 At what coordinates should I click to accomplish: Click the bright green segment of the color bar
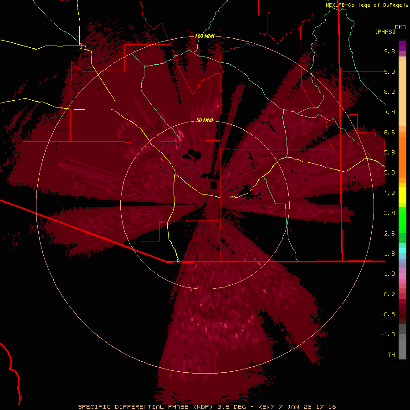coord(402,220)
